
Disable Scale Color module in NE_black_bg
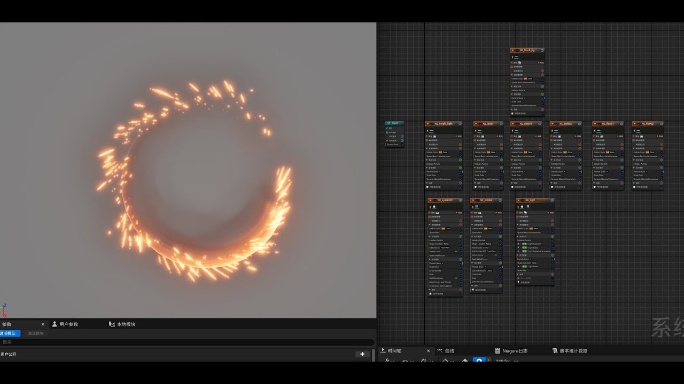542,102
